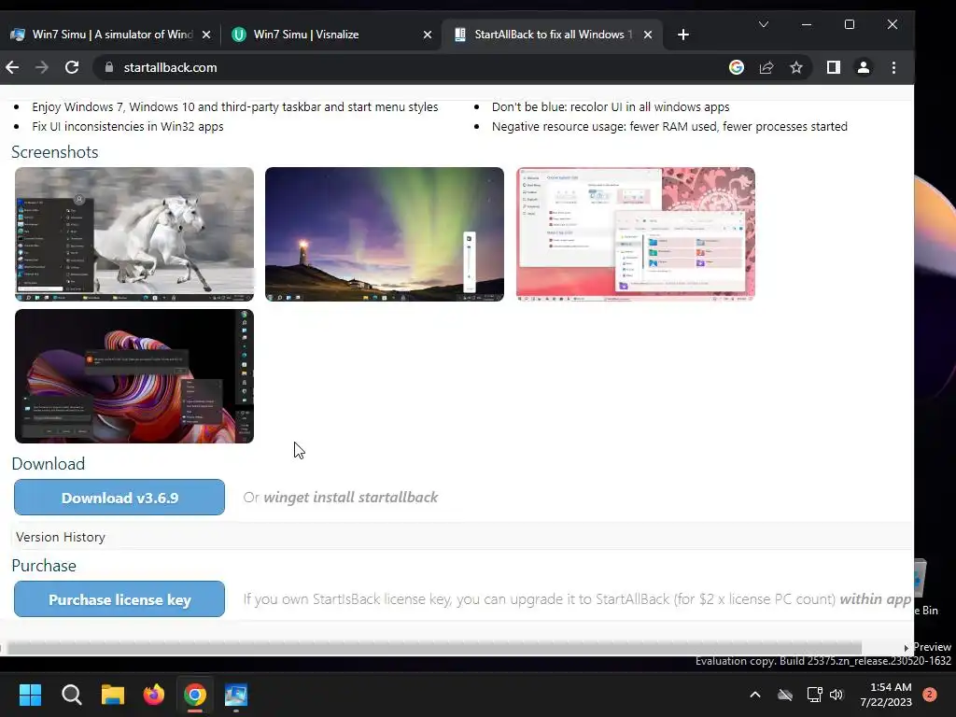Reload the startallback.com page

(72, 67)
